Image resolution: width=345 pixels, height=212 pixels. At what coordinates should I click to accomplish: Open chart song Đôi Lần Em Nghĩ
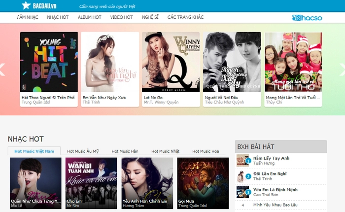pyautogui.click(x=270, y=174)
